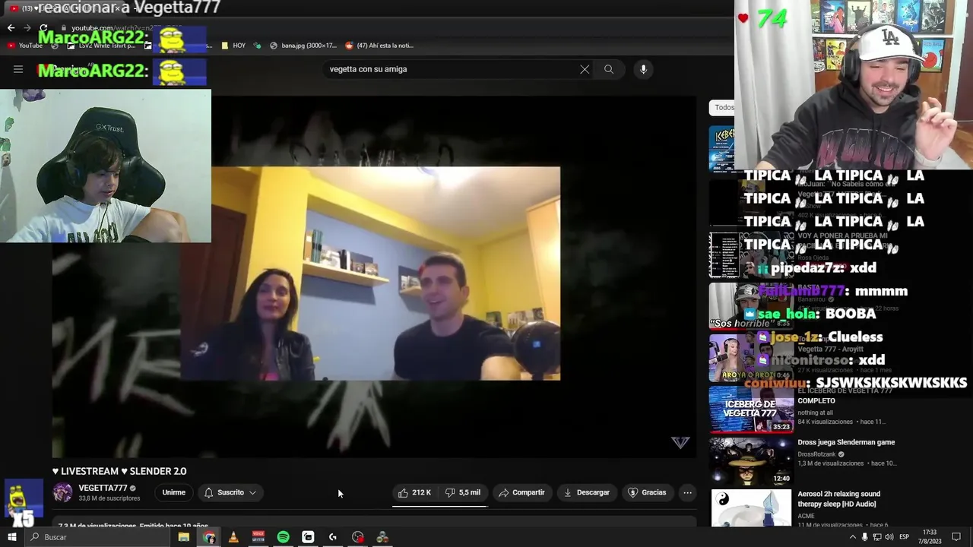Open VLC from the taskbar

(233, 537)
